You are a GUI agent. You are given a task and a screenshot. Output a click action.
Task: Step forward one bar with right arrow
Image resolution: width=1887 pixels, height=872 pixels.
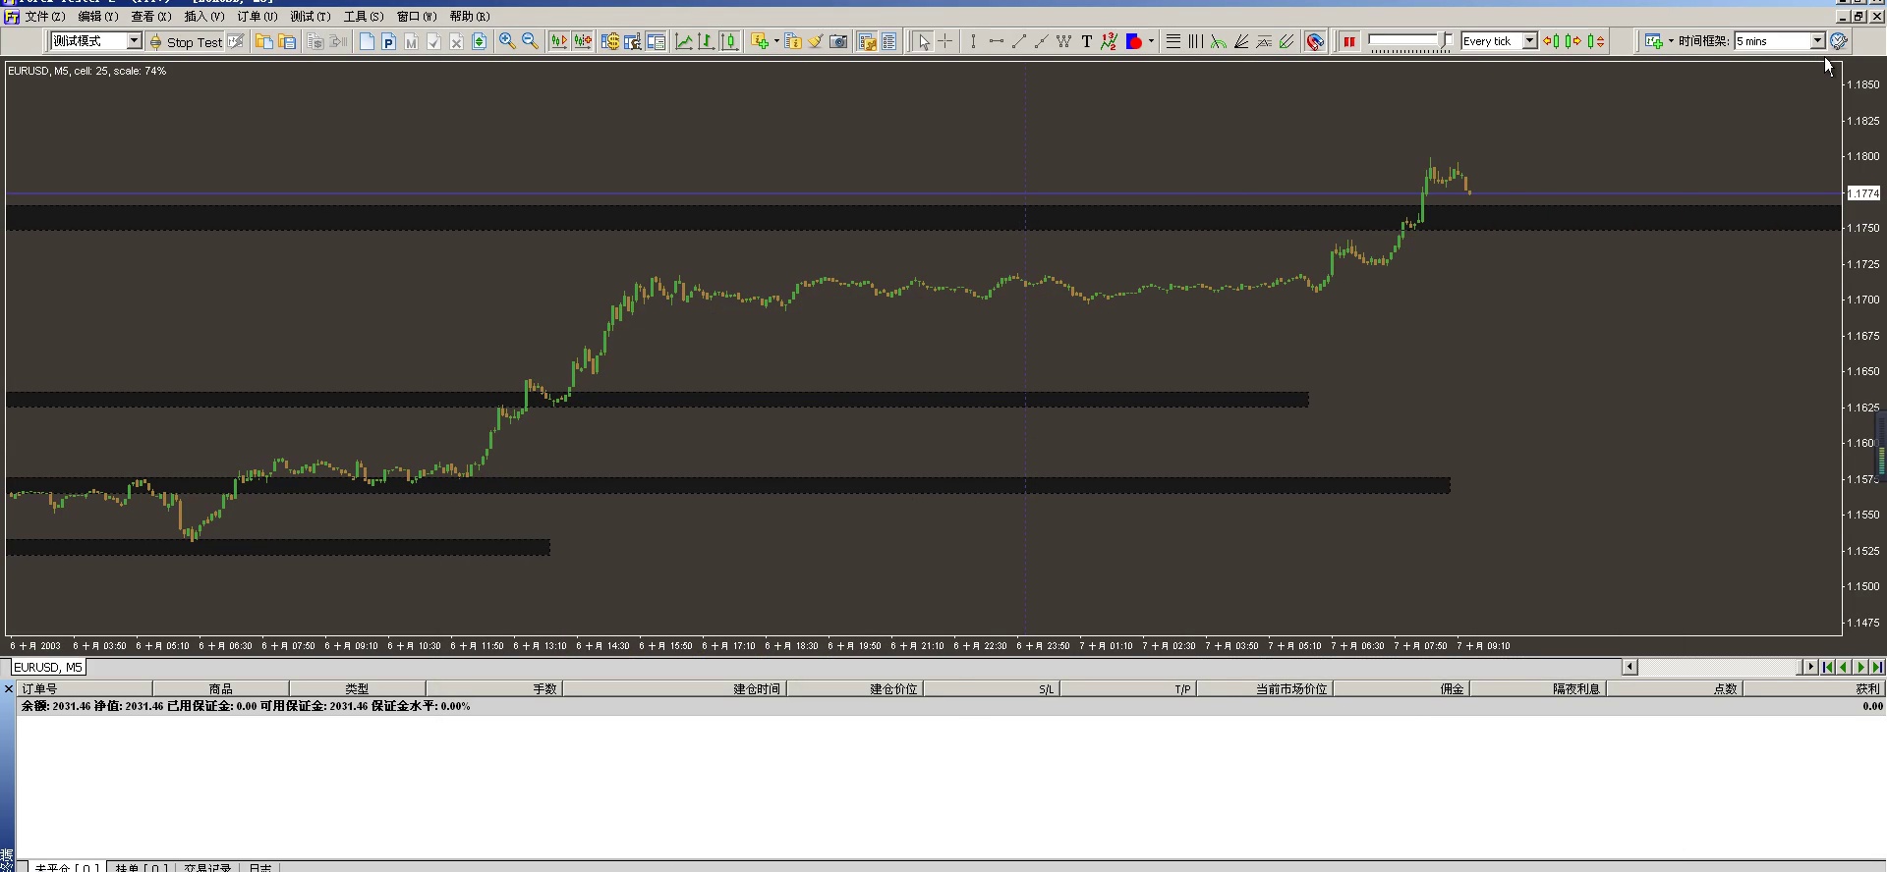[1573, 41]
